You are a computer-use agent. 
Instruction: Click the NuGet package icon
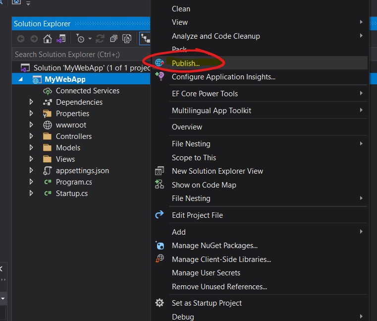(x=160, y=246)
